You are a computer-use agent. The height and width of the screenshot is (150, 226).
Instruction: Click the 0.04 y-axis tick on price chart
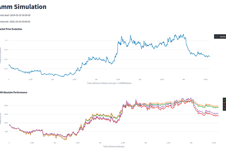5,69
